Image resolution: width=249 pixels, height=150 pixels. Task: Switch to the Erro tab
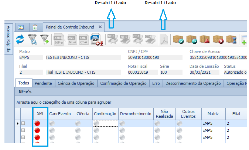point(156,83)
